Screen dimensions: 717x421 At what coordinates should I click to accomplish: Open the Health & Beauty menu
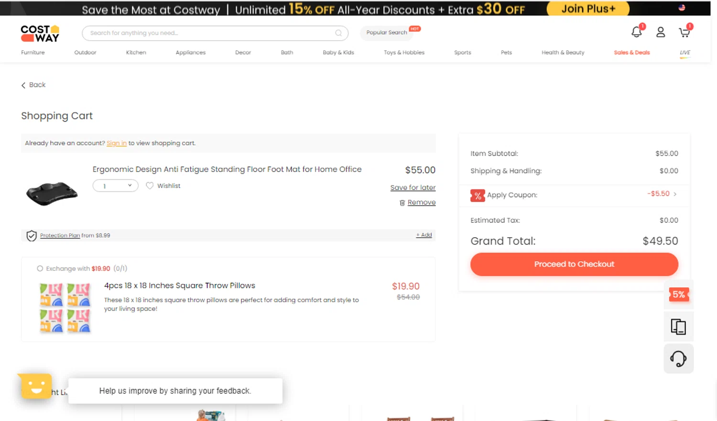(563, 53)
